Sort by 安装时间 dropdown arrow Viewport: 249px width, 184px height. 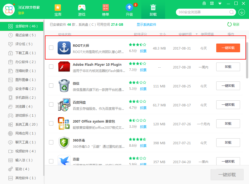[x=196, y=34]
